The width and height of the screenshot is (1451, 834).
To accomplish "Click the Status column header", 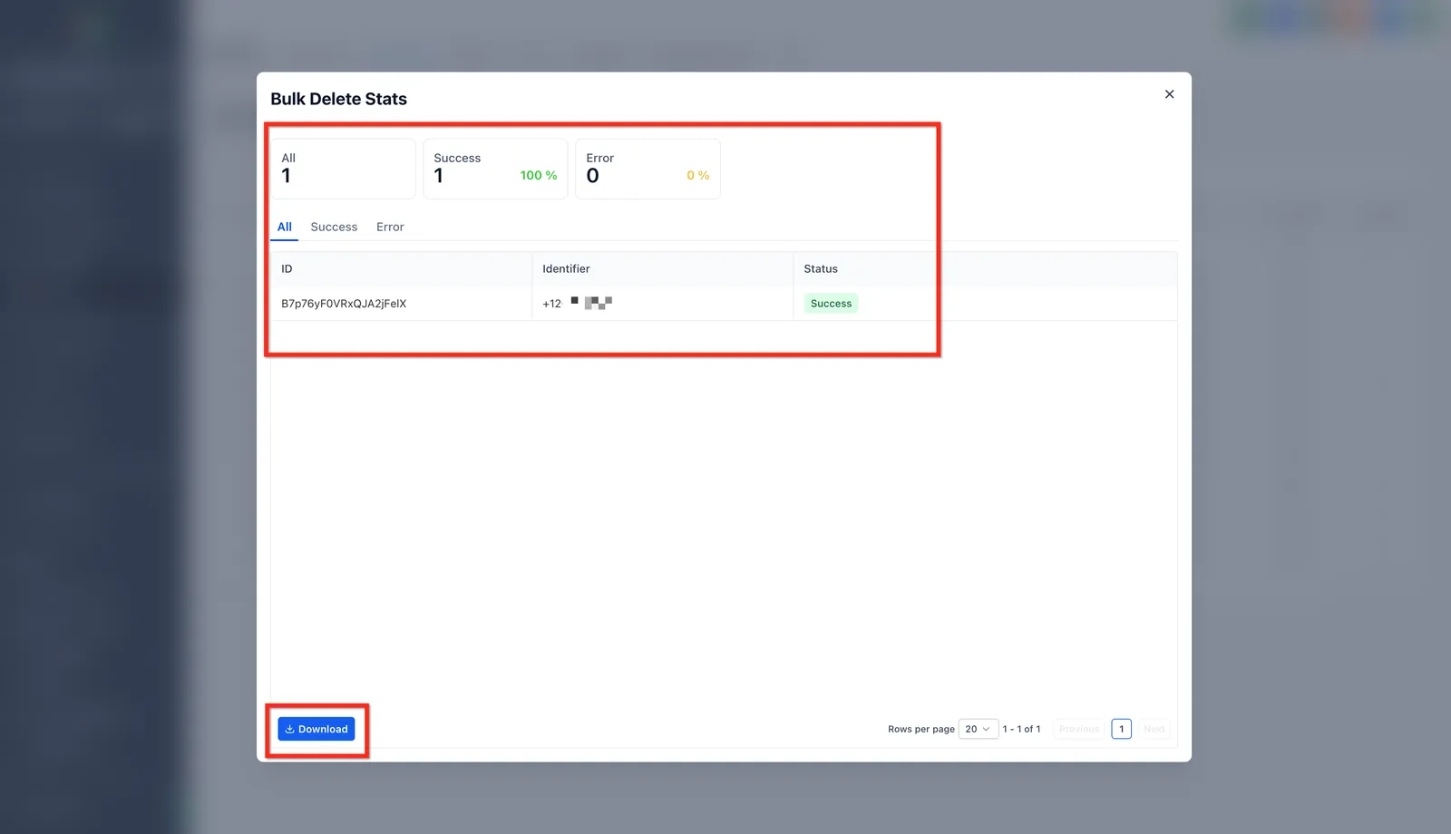I will click(x=985, y=269).
